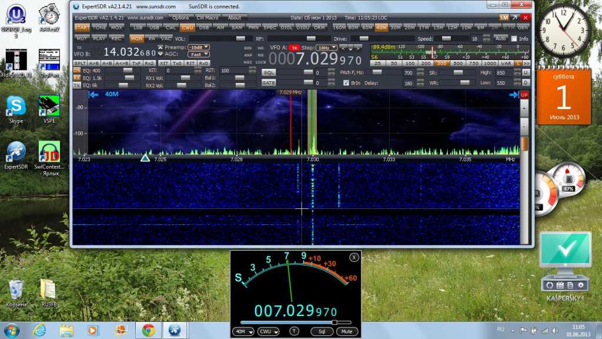Enable the SPLT split mode button
Image resolution: width=602 pixels, height=339 pixels.
coord(80,63)
